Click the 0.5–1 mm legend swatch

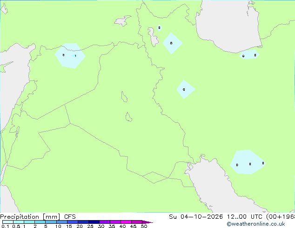tap(19, 222)
